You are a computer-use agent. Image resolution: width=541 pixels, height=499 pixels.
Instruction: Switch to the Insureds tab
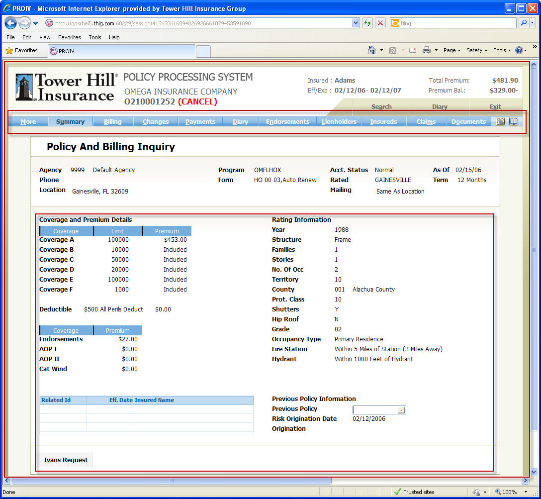[384, 121]
